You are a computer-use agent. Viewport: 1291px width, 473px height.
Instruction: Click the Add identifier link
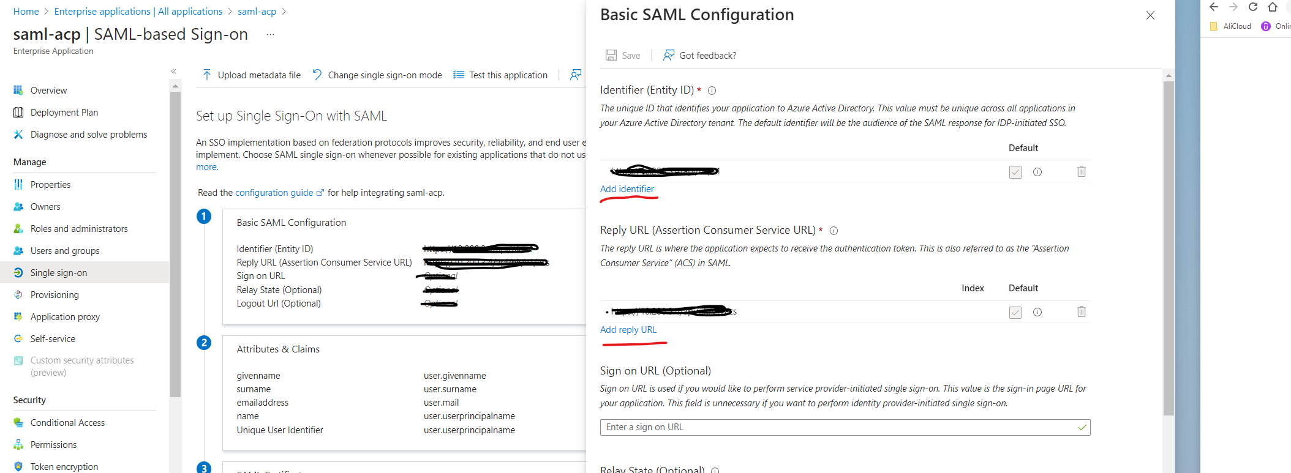(627, 188)
